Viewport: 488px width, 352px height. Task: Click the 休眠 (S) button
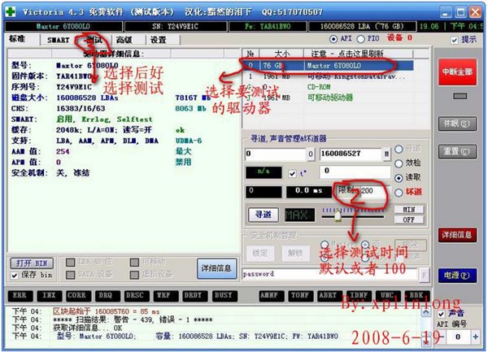[x=457, y=124]
